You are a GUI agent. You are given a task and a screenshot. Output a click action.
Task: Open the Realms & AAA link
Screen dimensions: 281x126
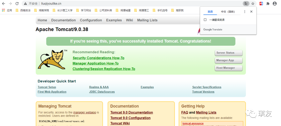[99, 87]
